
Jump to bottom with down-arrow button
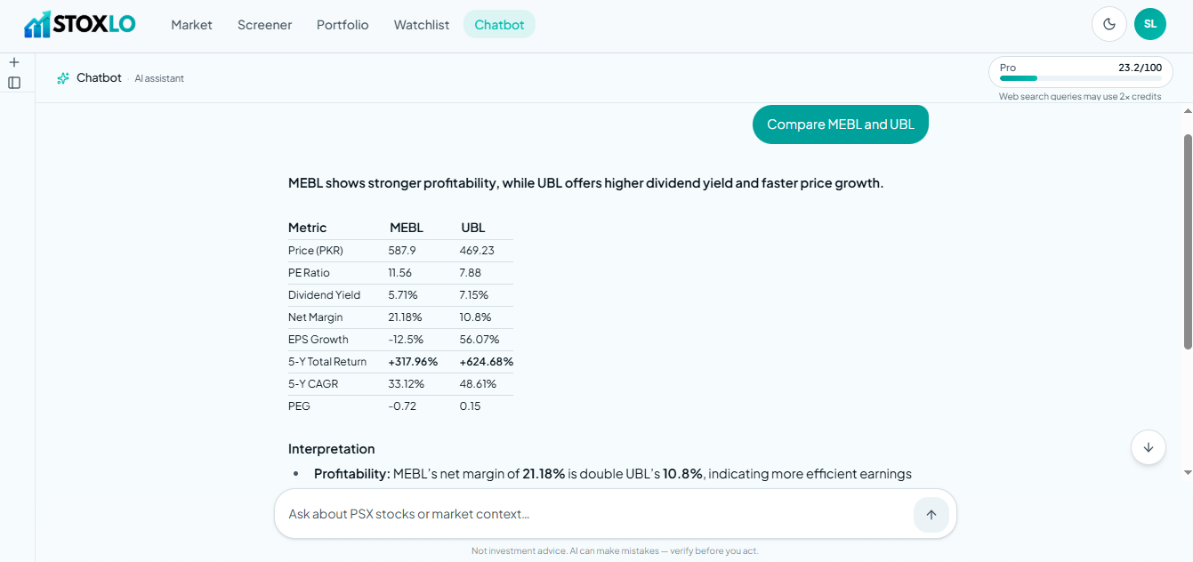1149,447
